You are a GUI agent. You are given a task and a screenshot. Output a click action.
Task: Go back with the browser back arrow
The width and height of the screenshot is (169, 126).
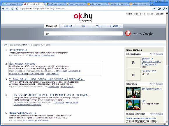pos(3,9)
